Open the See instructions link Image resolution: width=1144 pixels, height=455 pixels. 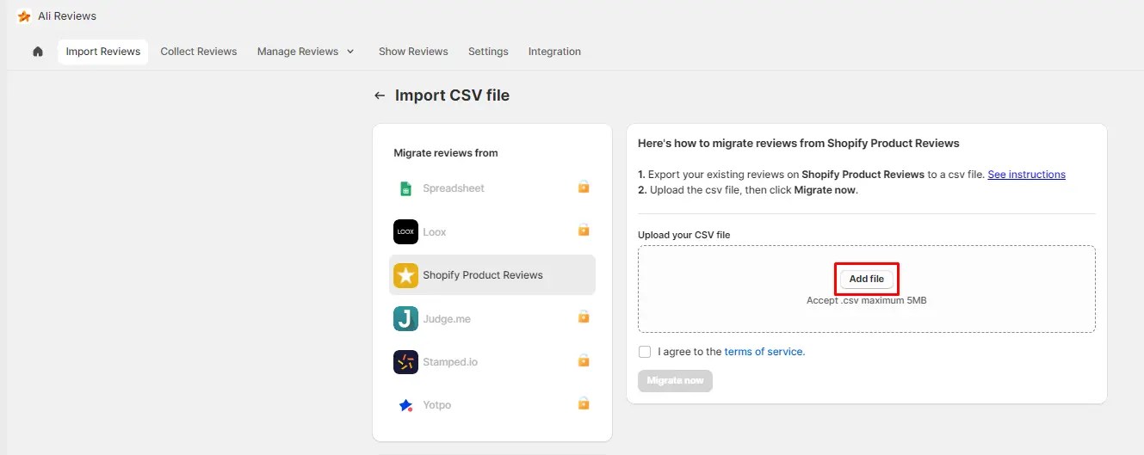1026,175
